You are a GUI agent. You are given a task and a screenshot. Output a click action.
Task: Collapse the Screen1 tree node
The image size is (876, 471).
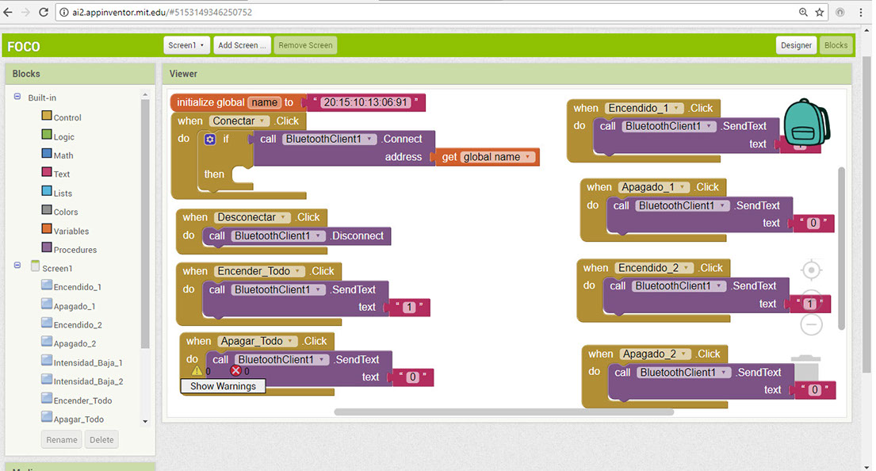(x=17, y=265)
